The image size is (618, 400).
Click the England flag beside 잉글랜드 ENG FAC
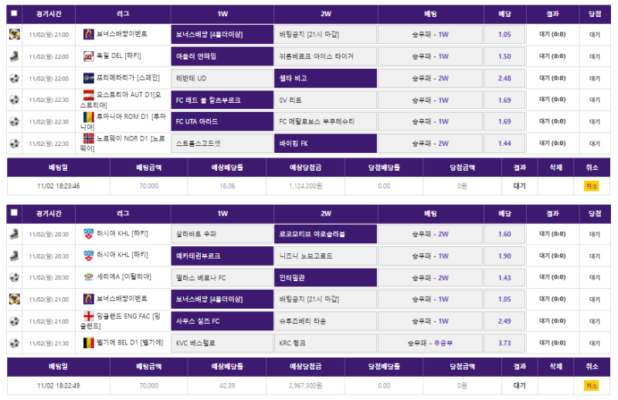point(89,316)
